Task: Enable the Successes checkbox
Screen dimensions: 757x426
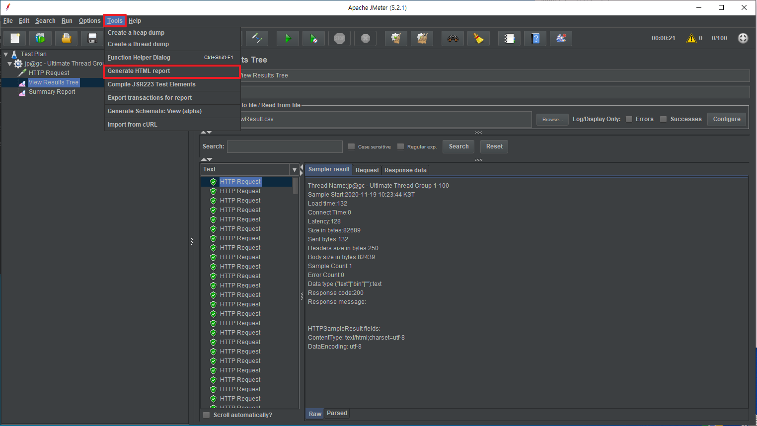Action: coord(663,119)
